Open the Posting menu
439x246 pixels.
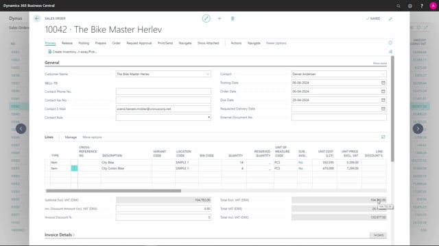point(84,43)
